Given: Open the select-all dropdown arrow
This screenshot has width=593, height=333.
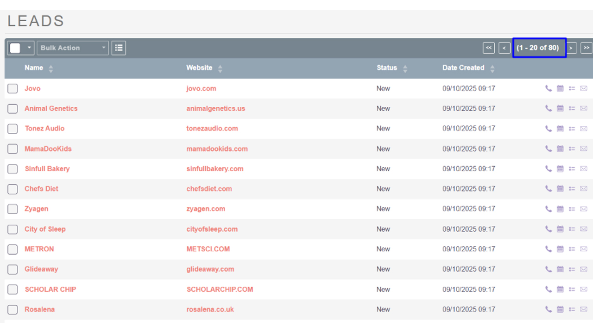Looking at the screenshot, I should tap(29, 48).
